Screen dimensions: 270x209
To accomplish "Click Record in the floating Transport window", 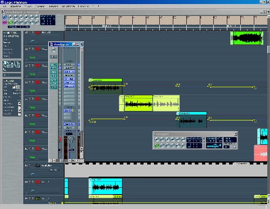I will pyautogui.click(x=157, y=139).
